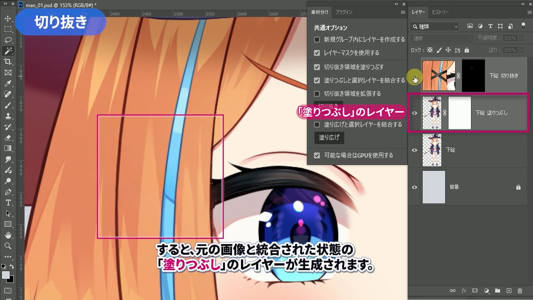Select the Eyedropper tool
The width and height of the screenshot is (533, 300).
click(x=8, y=84)
